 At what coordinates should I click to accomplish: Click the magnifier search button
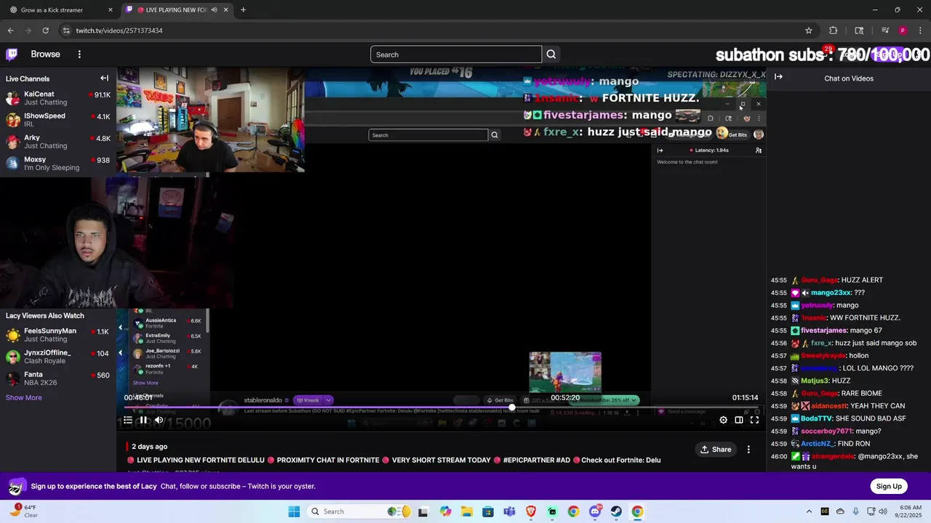point(551,54)
